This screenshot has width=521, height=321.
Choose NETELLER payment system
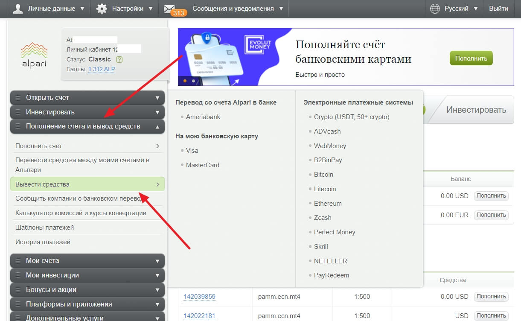point(331,261)
